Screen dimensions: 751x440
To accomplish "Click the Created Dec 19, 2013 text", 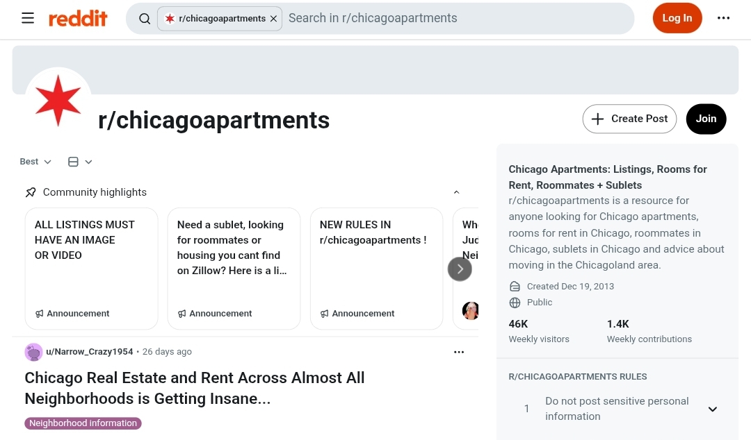I will click(570, 287).
